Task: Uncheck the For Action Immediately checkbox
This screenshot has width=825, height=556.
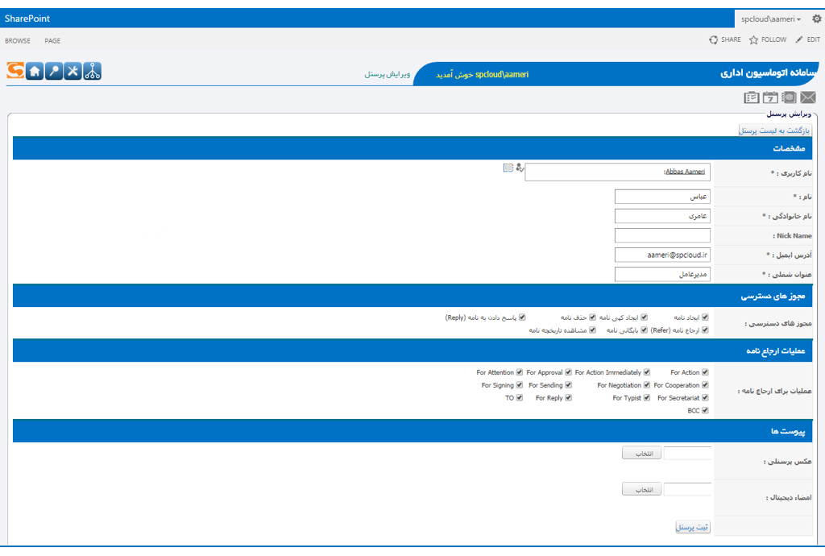Action: [x=646, y=372]
